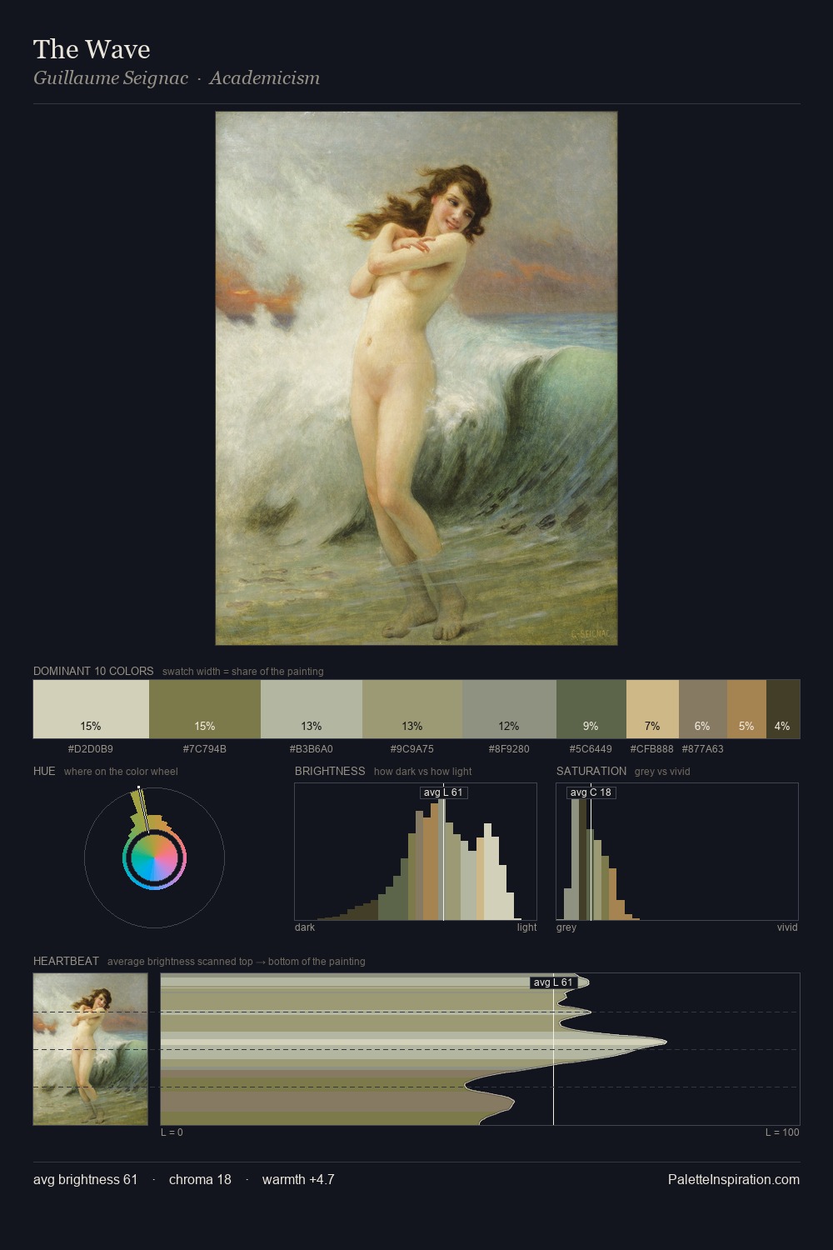Viewport: 833px width, 1250px height.
Task: Click the 'dark' brightness axis label
Action: point(305,927)
